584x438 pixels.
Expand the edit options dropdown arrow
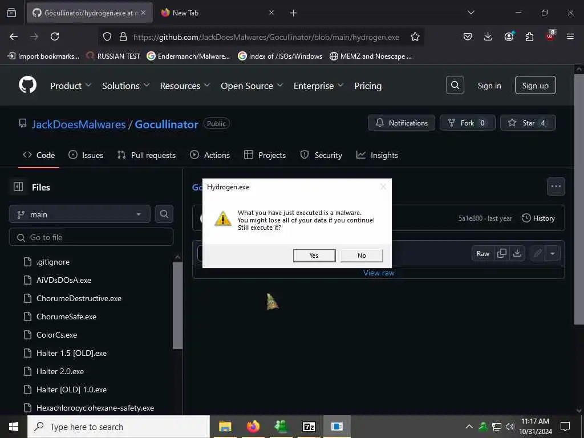(553, 254)
